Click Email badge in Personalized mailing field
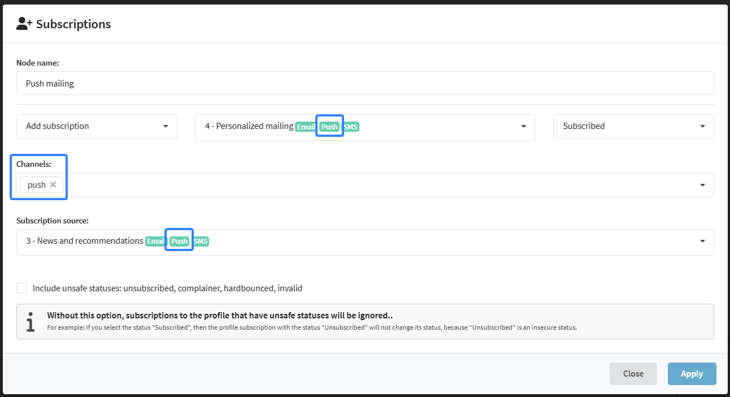The height and width of the screenshot is (397, 730). 306,127
